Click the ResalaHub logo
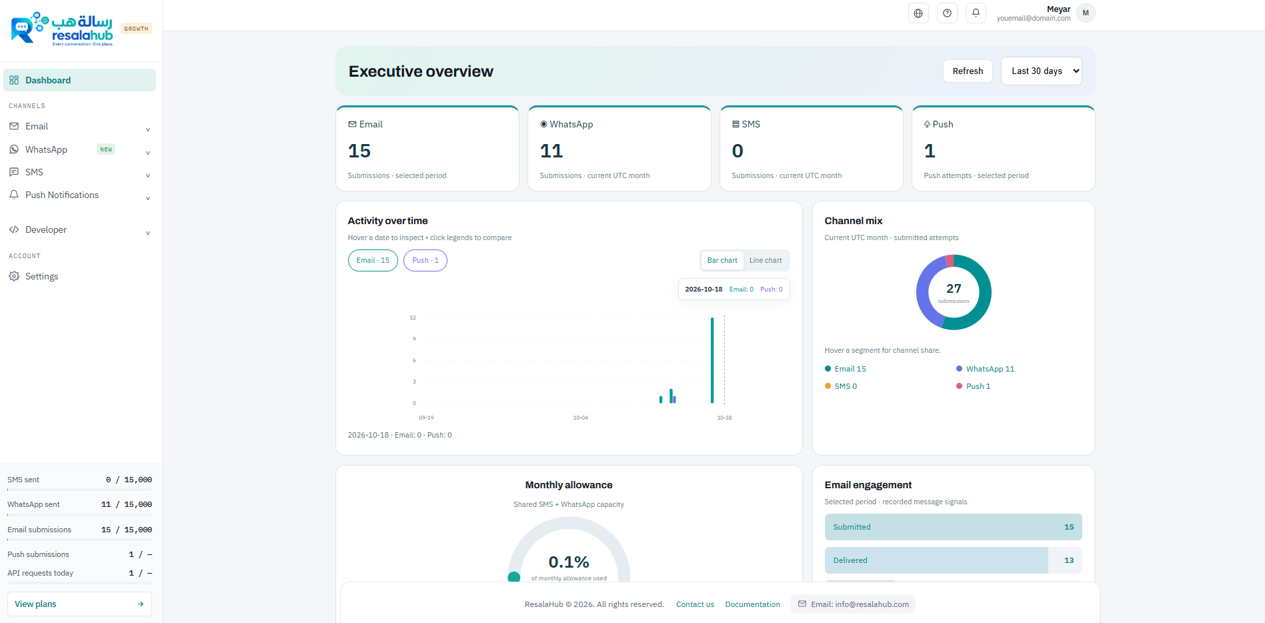 [63, 29]
